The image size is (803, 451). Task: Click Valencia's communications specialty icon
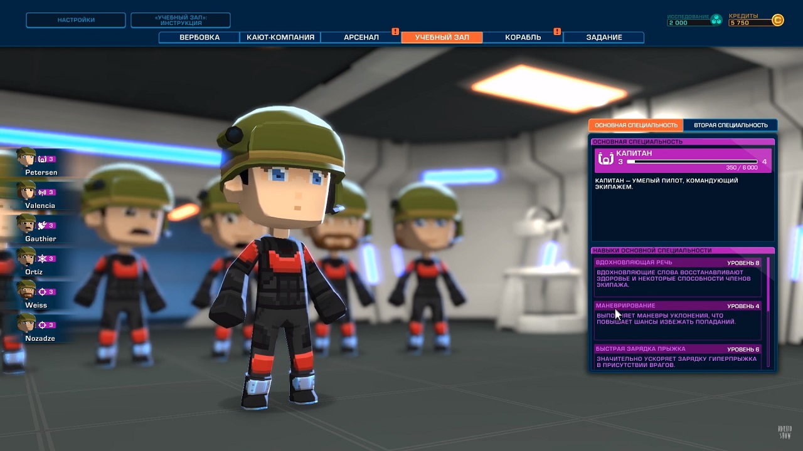click(43, 192)
